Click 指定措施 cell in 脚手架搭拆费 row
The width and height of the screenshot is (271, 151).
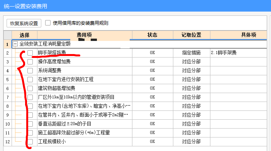click(191, 53)
